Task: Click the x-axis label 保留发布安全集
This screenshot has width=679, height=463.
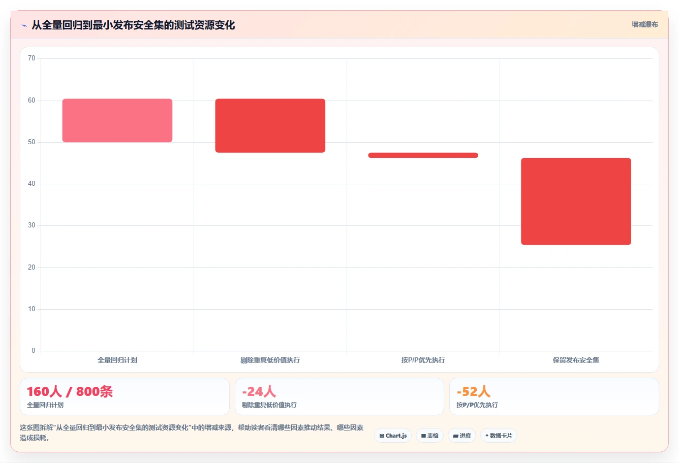Action: pyautogui.click(x=576, y=360)
